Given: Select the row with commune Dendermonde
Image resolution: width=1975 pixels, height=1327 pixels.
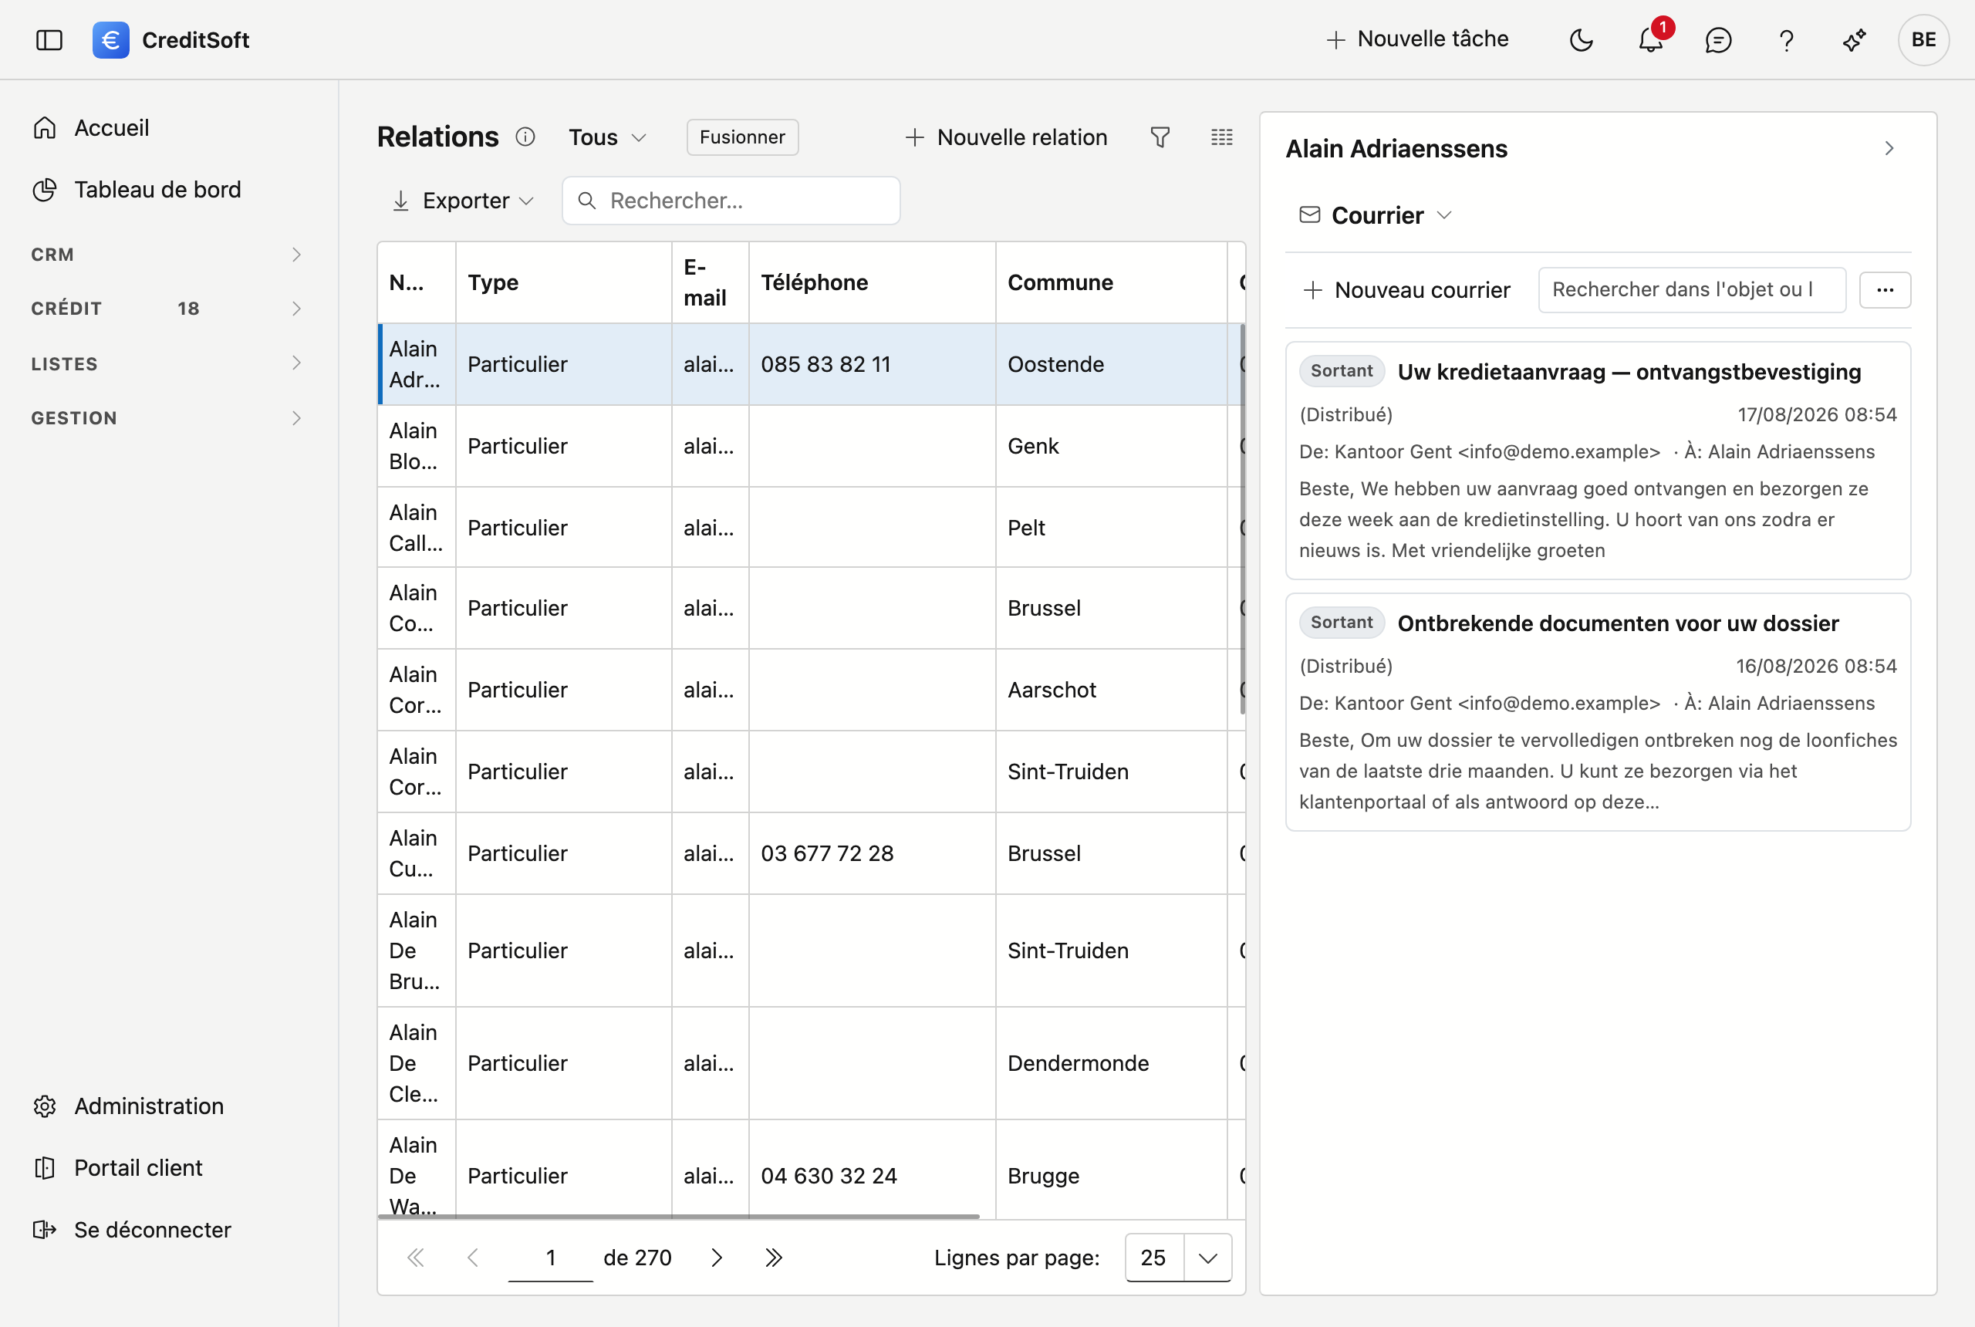Looking at the screenshot, I should tap(811, 1063).
